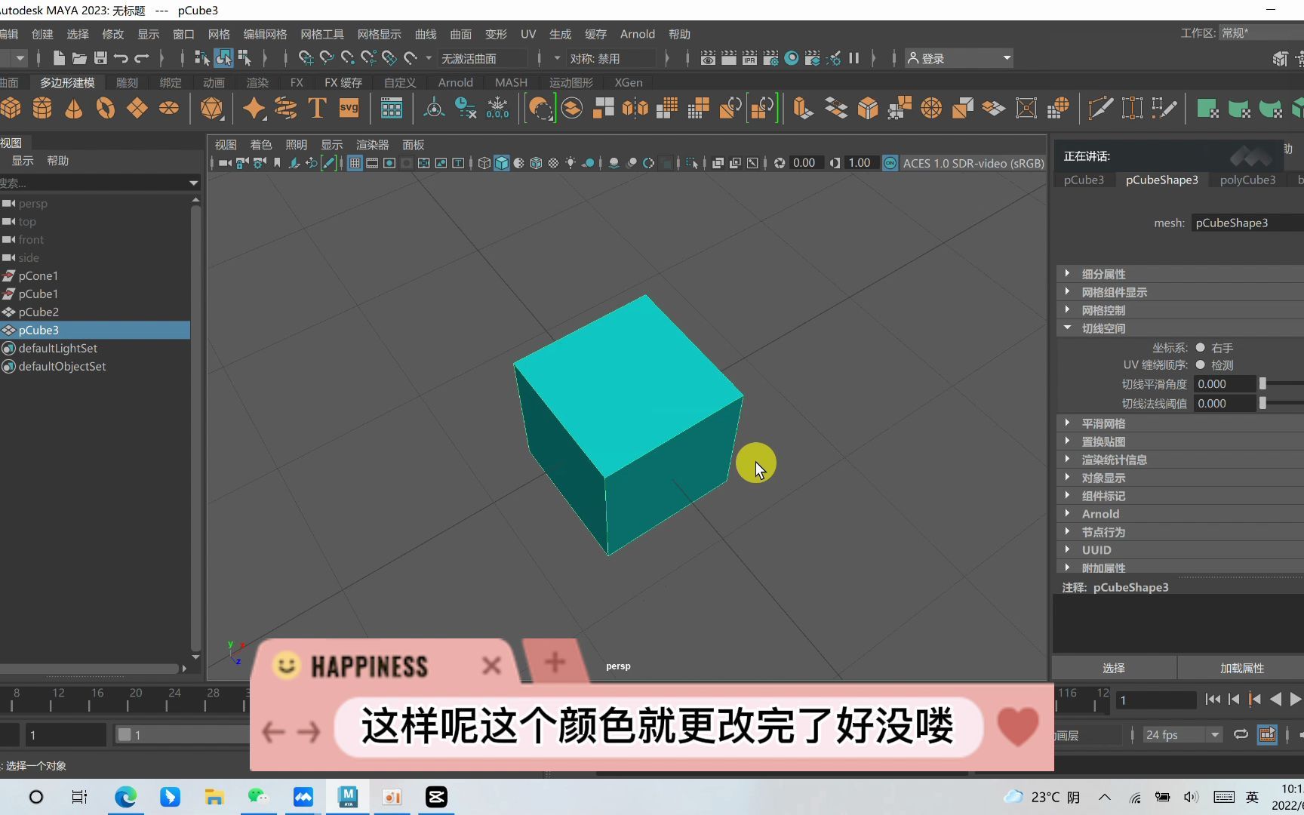This screenshot has height=815, width=1304.
Task: Select the polygon torus tool
Action: (x=105, y=108)
